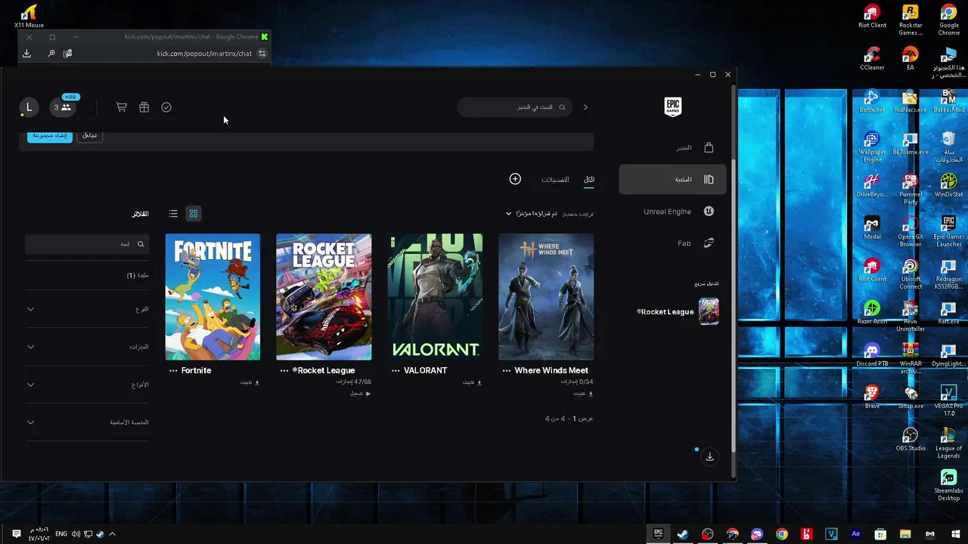Open the CCleaner desktop icon
This screenshot has height=544, width=968.
tap(872, 59)
